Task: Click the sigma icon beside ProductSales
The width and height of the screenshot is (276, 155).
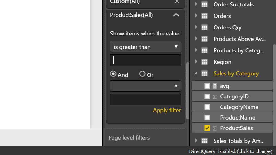Action: pyautogui.click(x=215, y=128)
